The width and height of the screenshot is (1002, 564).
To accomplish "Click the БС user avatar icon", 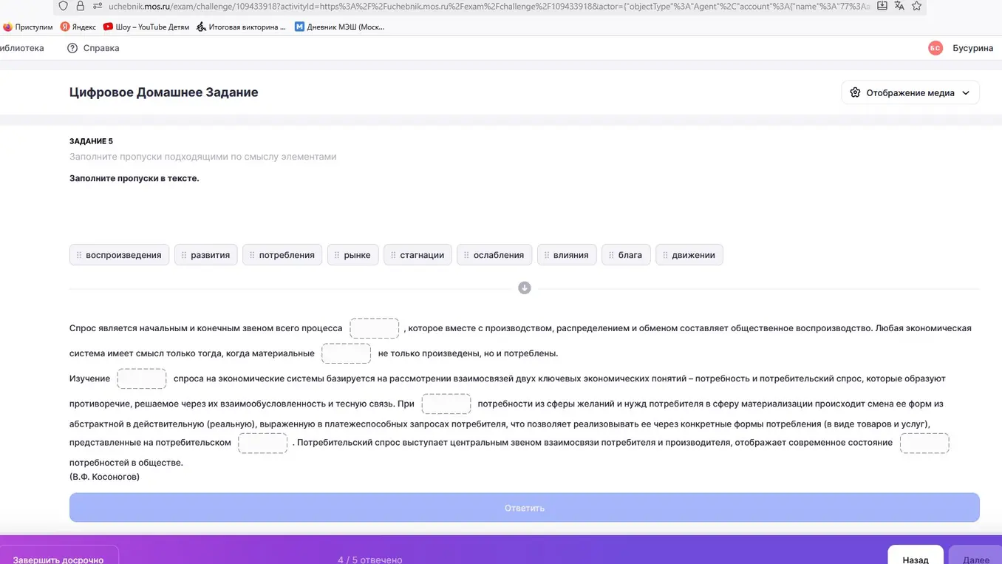I will [x=935, y=48].
